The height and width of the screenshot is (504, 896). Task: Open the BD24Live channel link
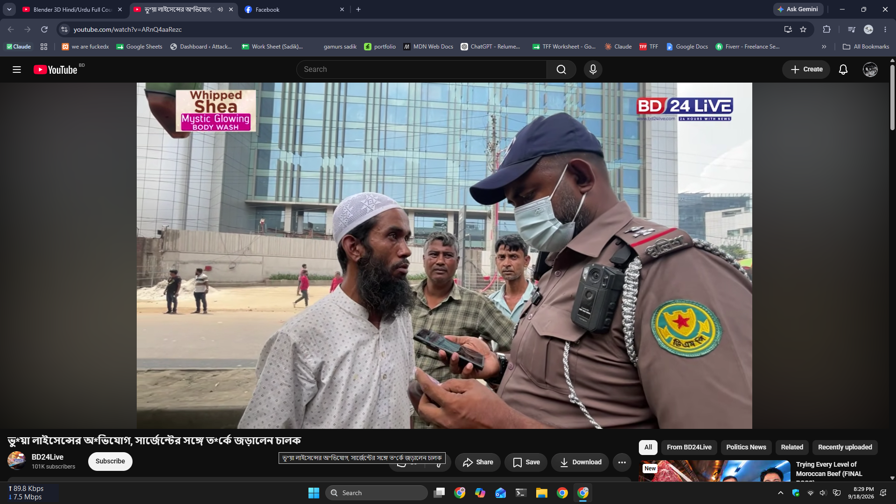pyautogui.click(x=48, y=457)
